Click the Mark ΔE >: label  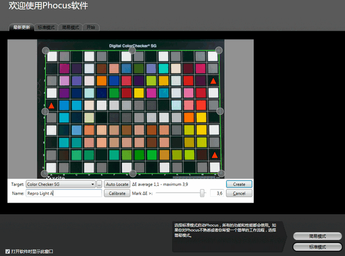(x=142, y=193)
